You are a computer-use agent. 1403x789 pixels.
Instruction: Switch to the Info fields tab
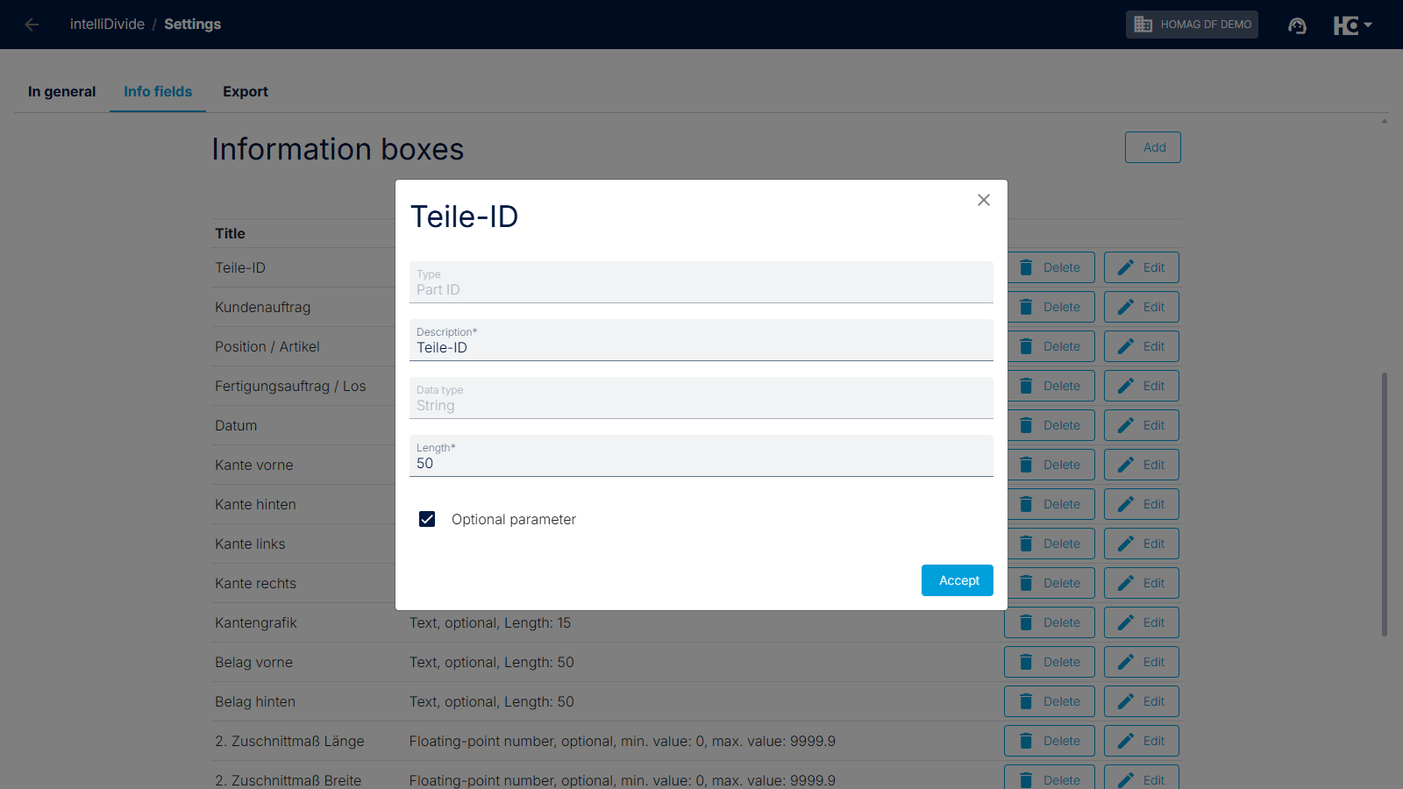[x=158, y=91]
